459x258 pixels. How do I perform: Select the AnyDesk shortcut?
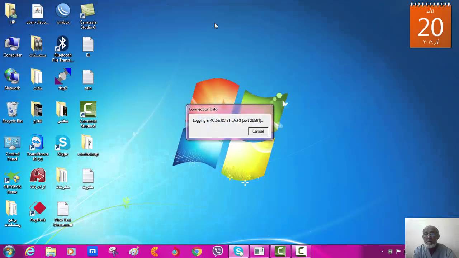[x=37, y=211]
